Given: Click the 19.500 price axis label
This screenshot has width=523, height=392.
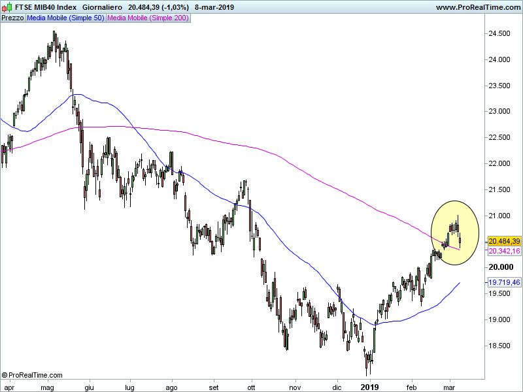Looking at the screenshot, I should pyautogui.click(x=499, y=293).
